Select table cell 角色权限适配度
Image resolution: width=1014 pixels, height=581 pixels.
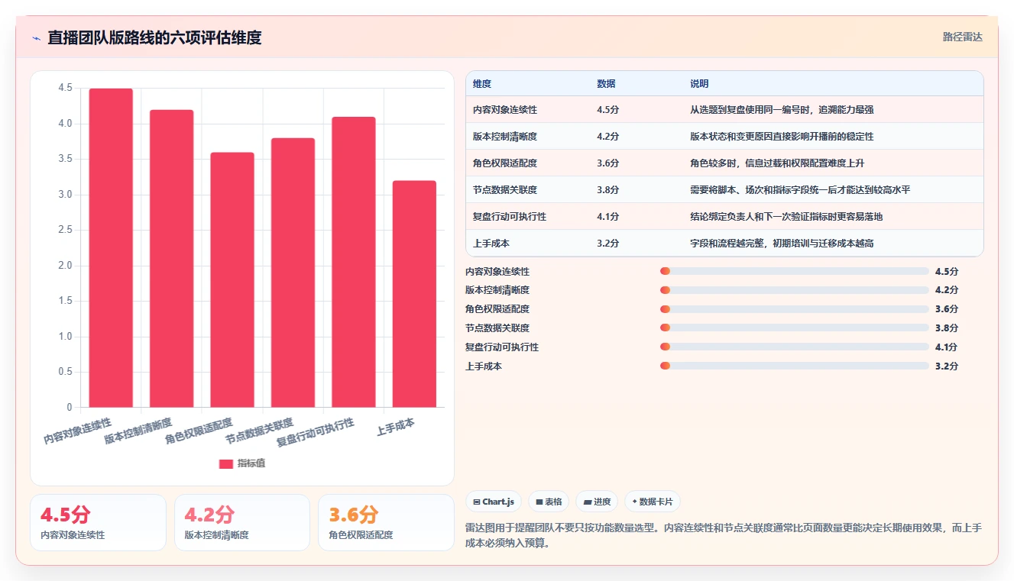[x=505, y=163]
